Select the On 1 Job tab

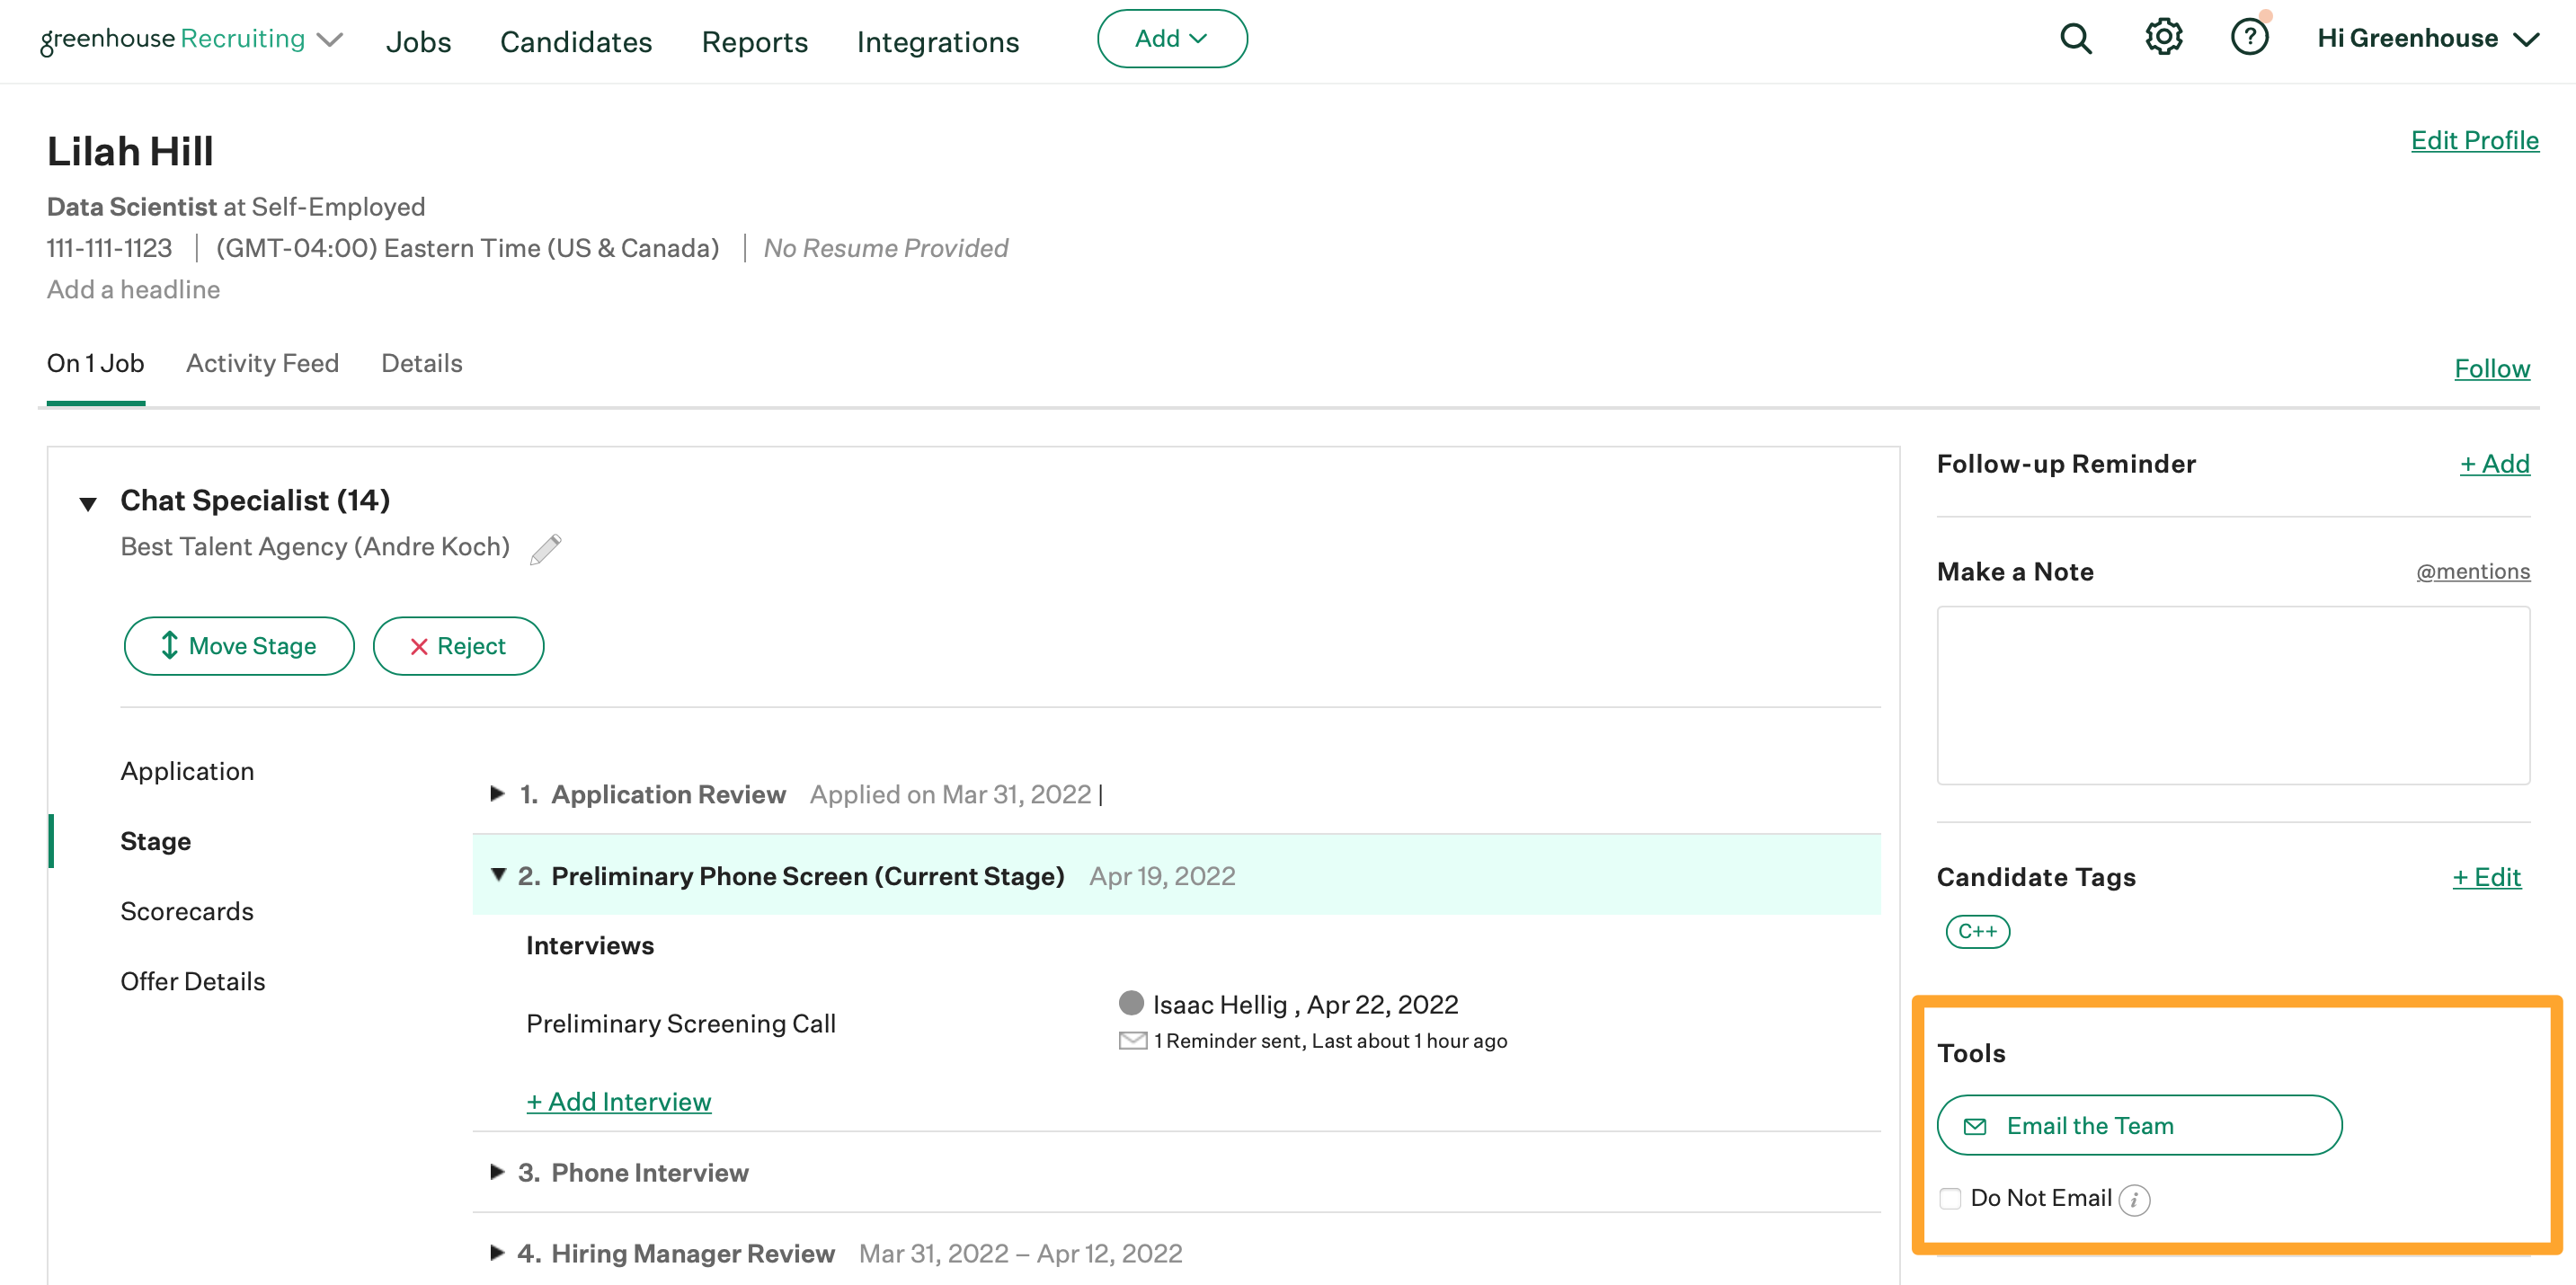point(95,363)
